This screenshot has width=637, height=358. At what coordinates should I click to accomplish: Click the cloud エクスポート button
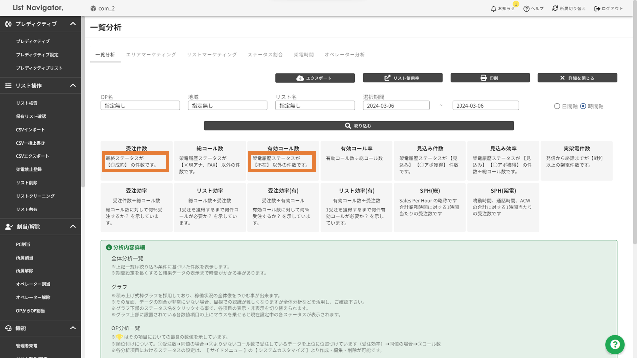315,78
